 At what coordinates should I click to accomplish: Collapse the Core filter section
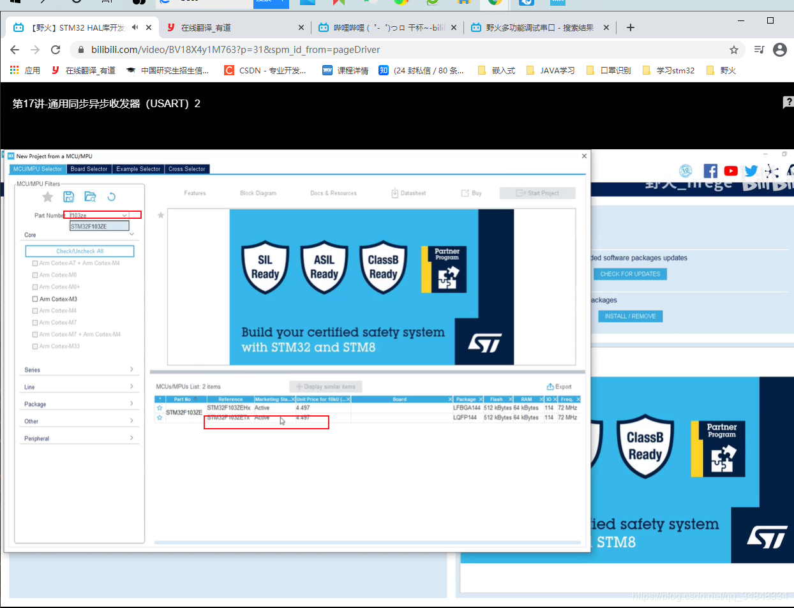[132, 235]
